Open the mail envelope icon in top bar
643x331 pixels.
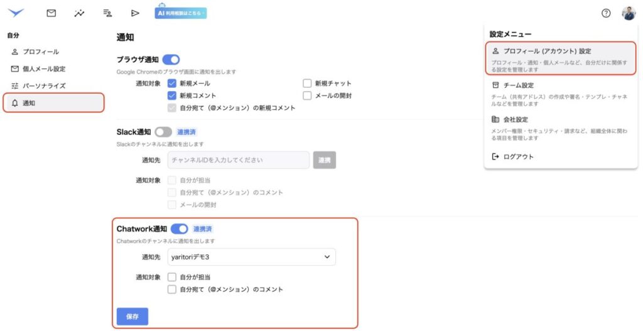[51, 13]
